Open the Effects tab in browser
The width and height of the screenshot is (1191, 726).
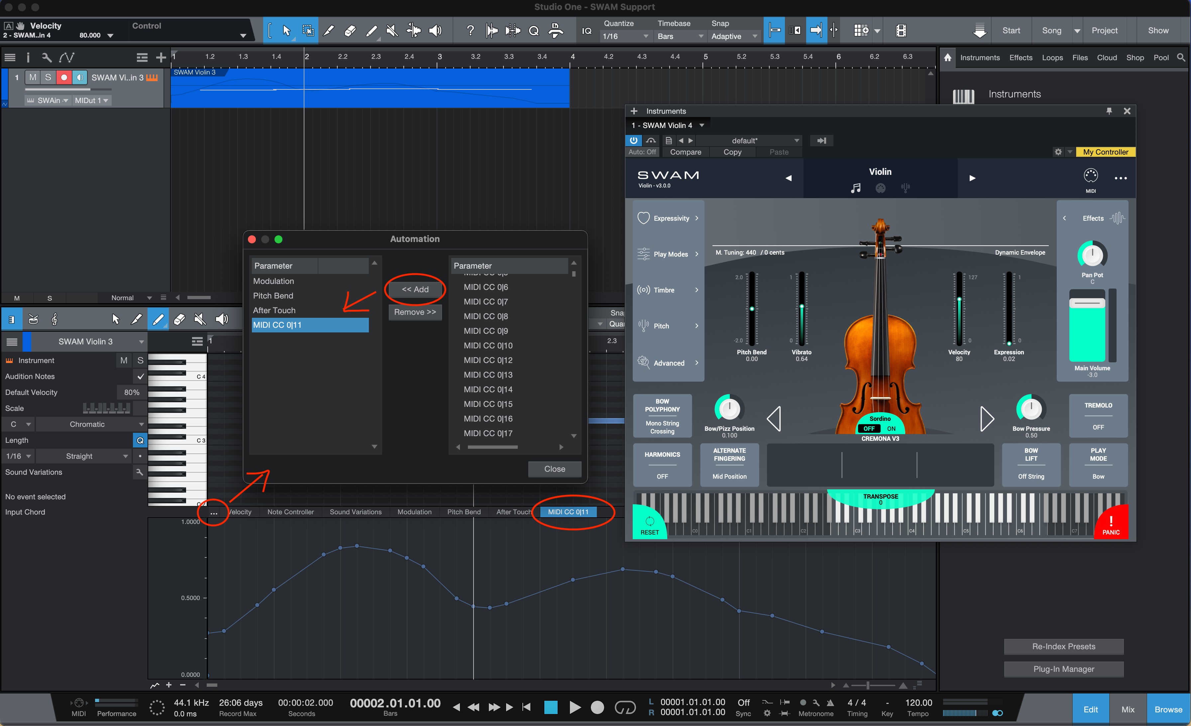tap(1021, 58)
